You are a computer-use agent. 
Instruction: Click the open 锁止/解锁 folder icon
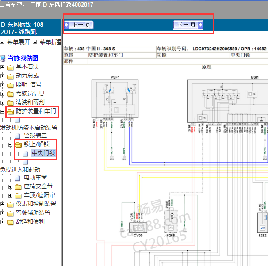click(x=19, y=145)
